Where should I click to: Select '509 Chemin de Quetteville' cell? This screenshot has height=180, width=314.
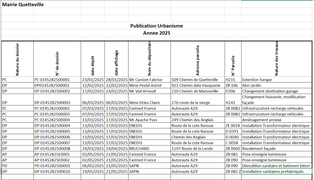[x=198, y=80]
